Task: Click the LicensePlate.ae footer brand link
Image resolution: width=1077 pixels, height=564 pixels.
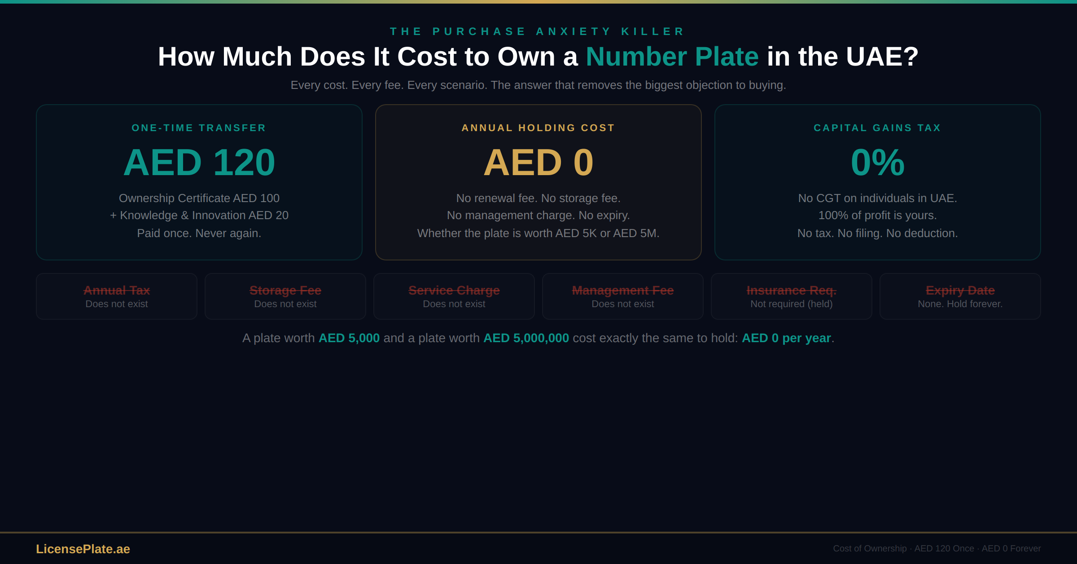Action: (83, 549)
